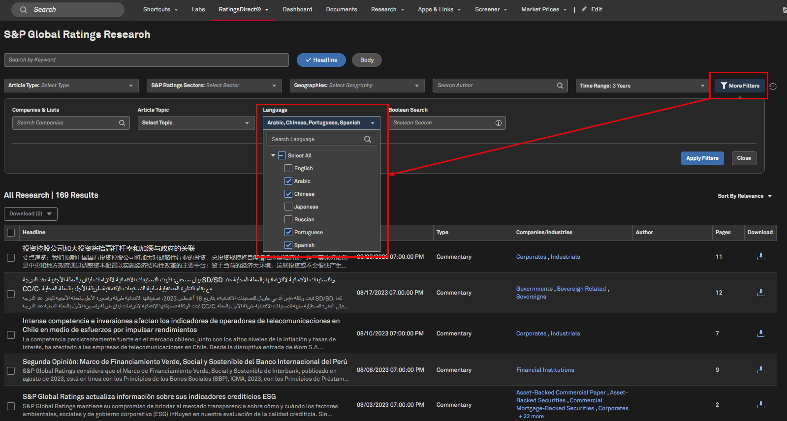The height and width of the screenshot is (421, 787).
Task: Enable the Japanese language option
Action: point(288,207)
